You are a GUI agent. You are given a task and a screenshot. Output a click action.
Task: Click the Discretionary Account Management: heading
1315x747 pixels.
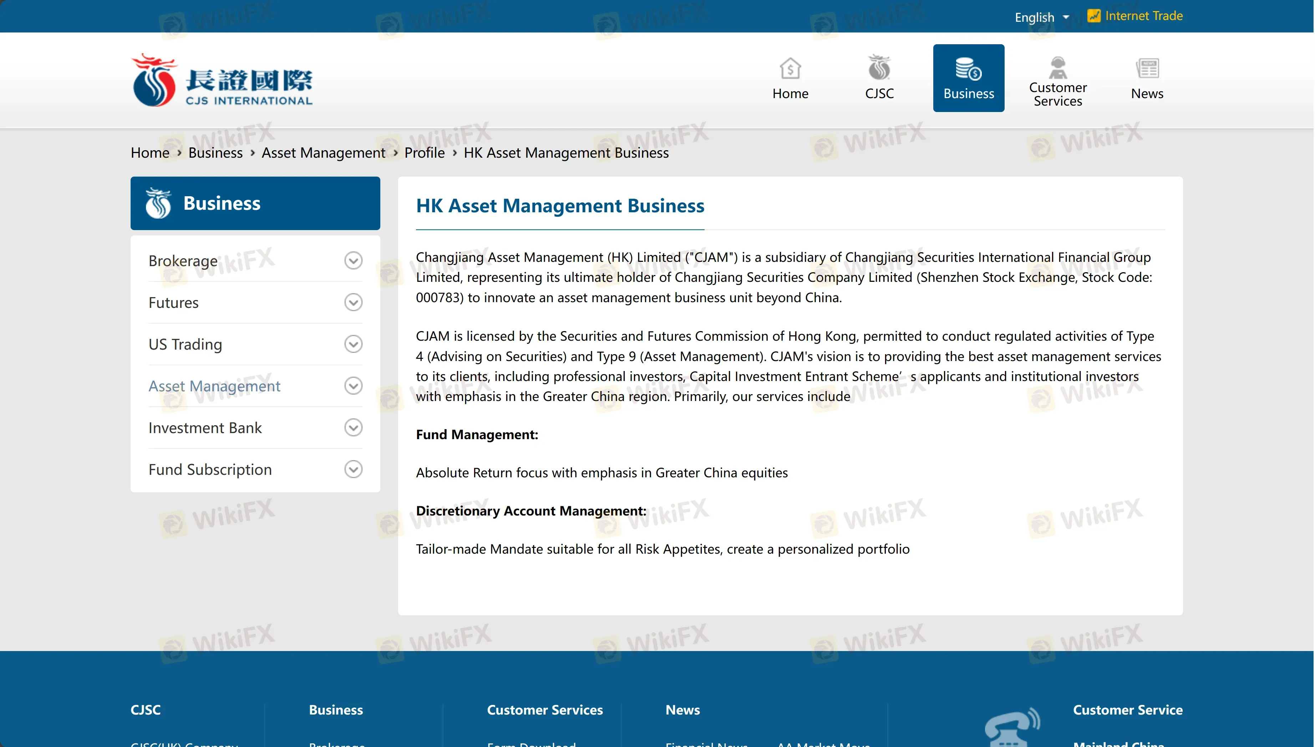click(531, 511)
